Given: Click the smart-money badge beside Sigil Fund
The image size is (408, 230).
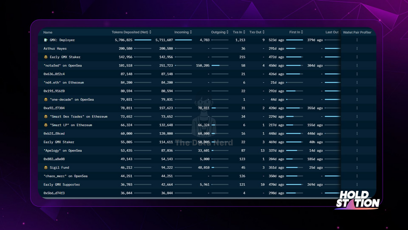Looking at the screenshot, I should point(46,167).
